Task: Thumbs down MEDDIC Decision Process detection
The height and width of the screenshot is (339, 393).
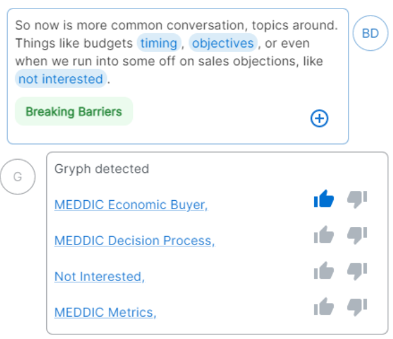Action: pyautogui.click(x=357, y=235)
